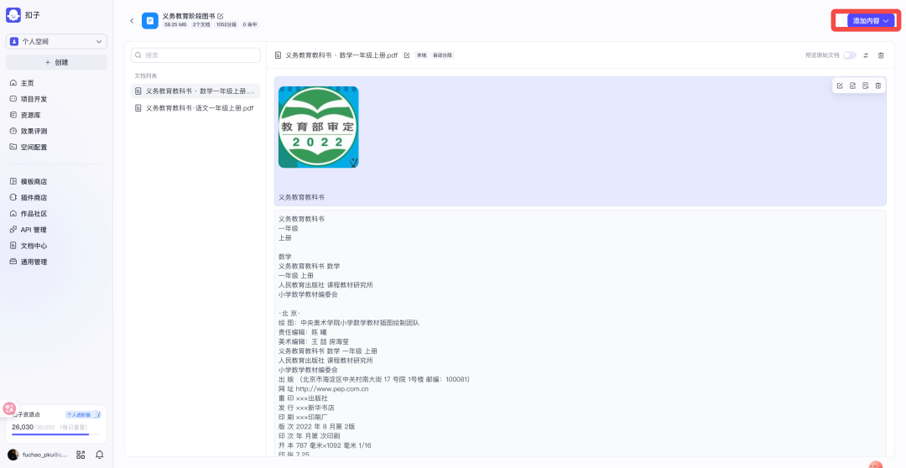Select 语文一年级上册.pdf in the document list
Image resolution: width=906 pixels, height=468 pixels.
click(199, 108)
